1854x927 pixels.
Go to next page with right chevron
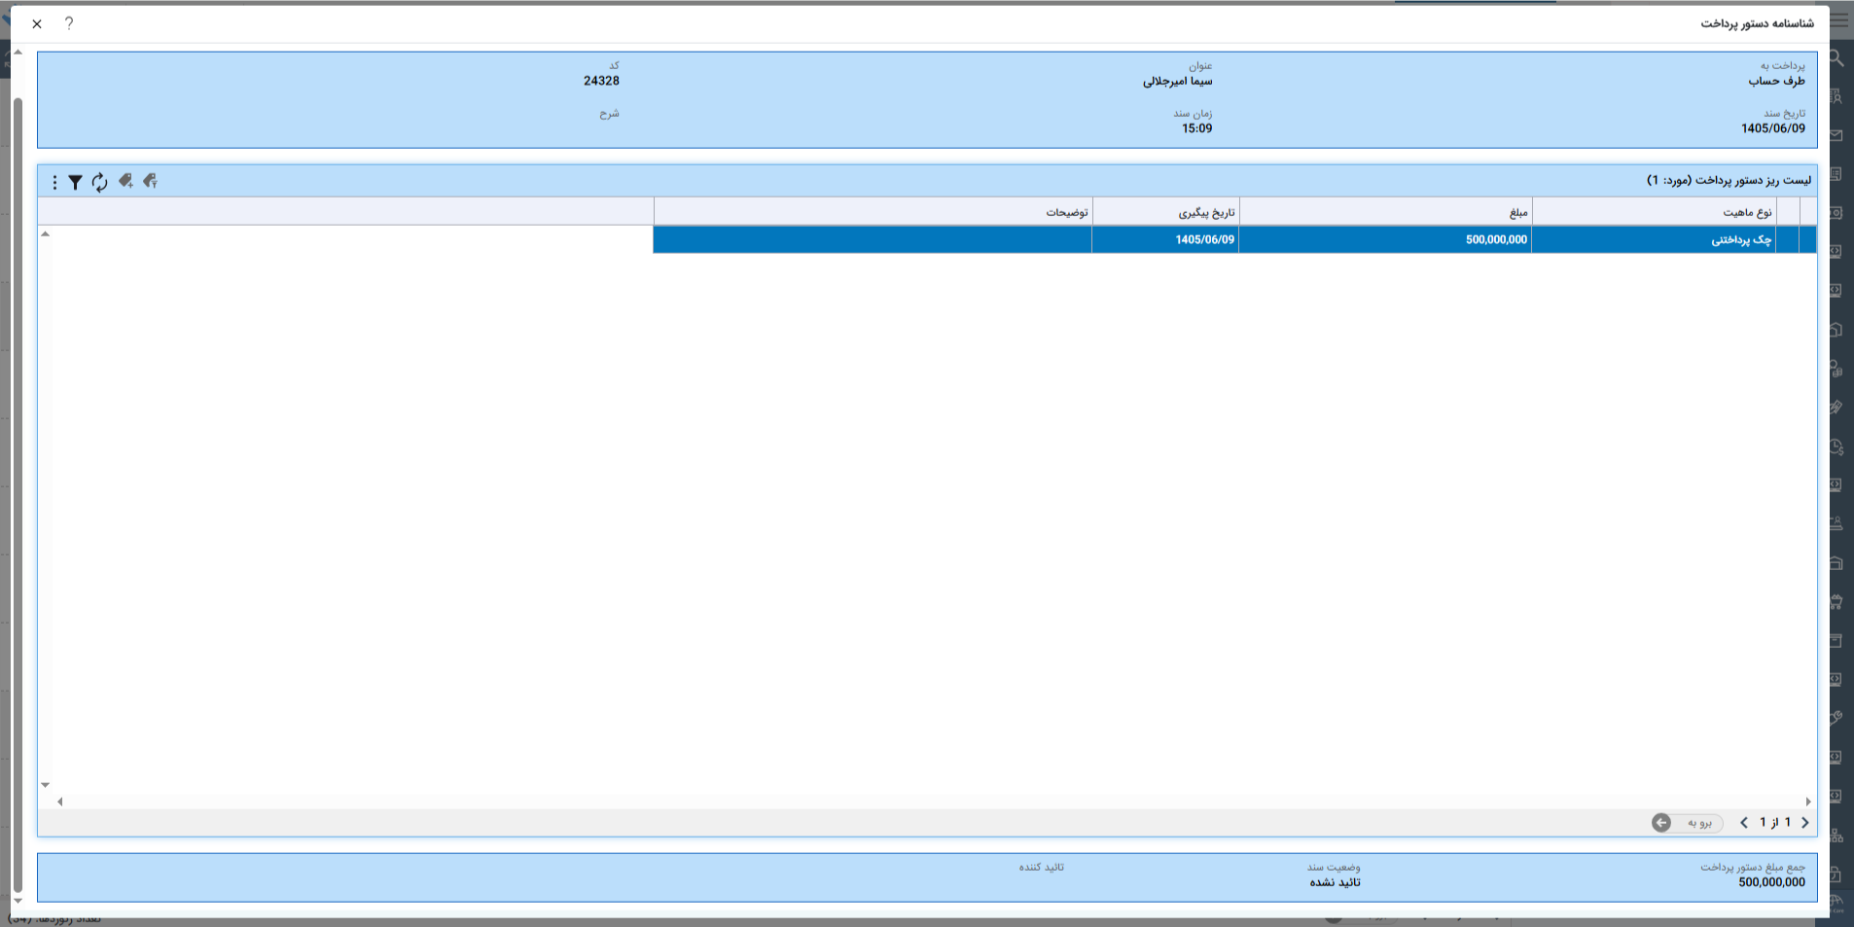pyautogui.click(x=1805, y=823)
